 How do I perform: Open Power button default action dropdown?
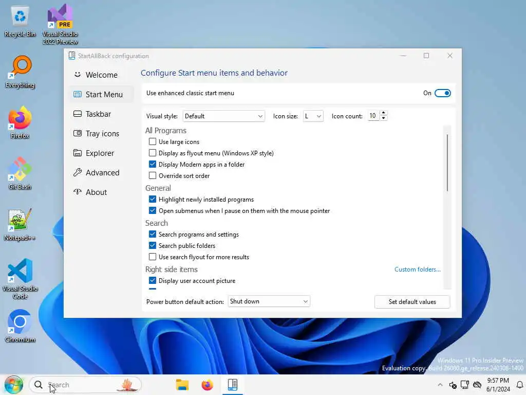pos(269,301)
